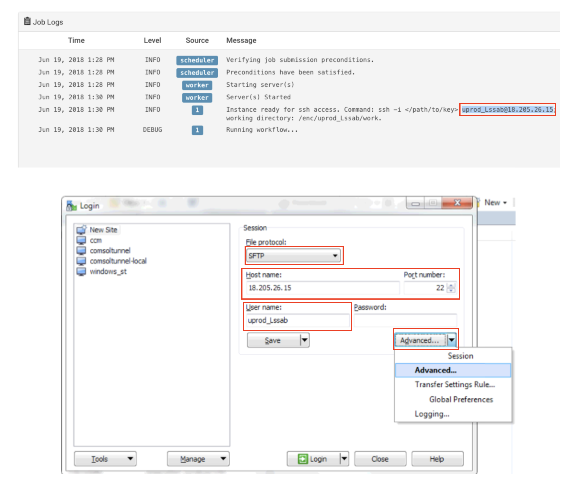The width and height of the screenshot is (570, 487).
Task: Click the Login dialog title icon
Action: (x=71, y=205)
